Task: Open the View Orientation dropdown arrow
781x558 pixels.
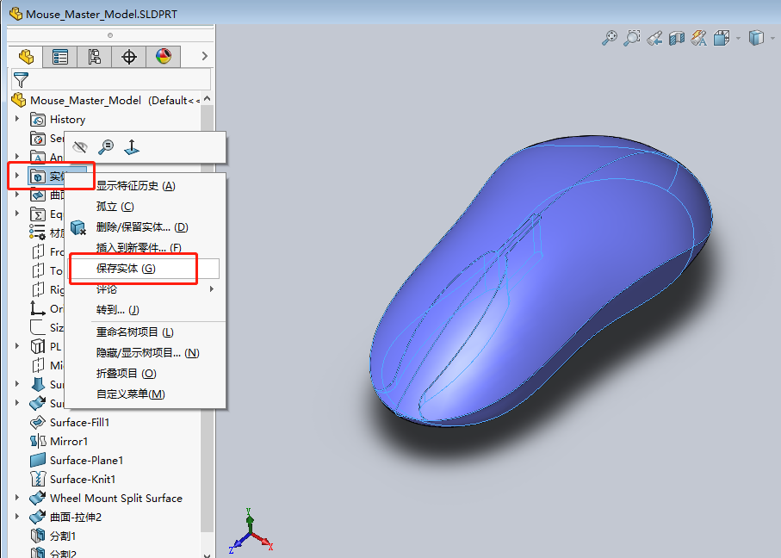Action: tap(738, 38)
